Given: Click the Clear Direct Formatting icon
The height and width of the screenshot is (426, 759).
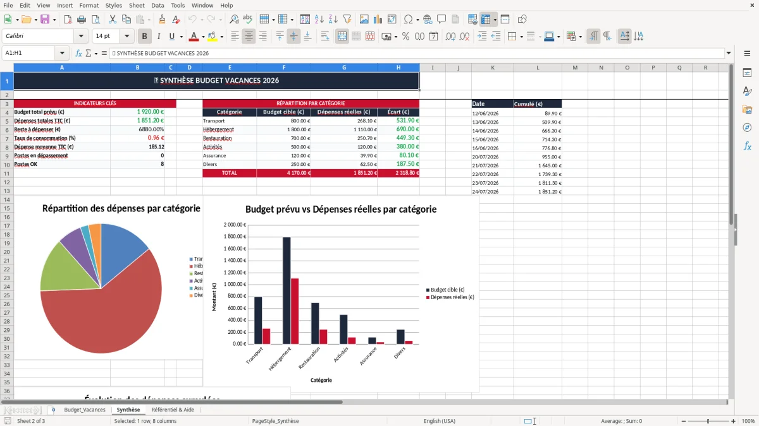Looking at the screenshot, I should tap(176, 20).
